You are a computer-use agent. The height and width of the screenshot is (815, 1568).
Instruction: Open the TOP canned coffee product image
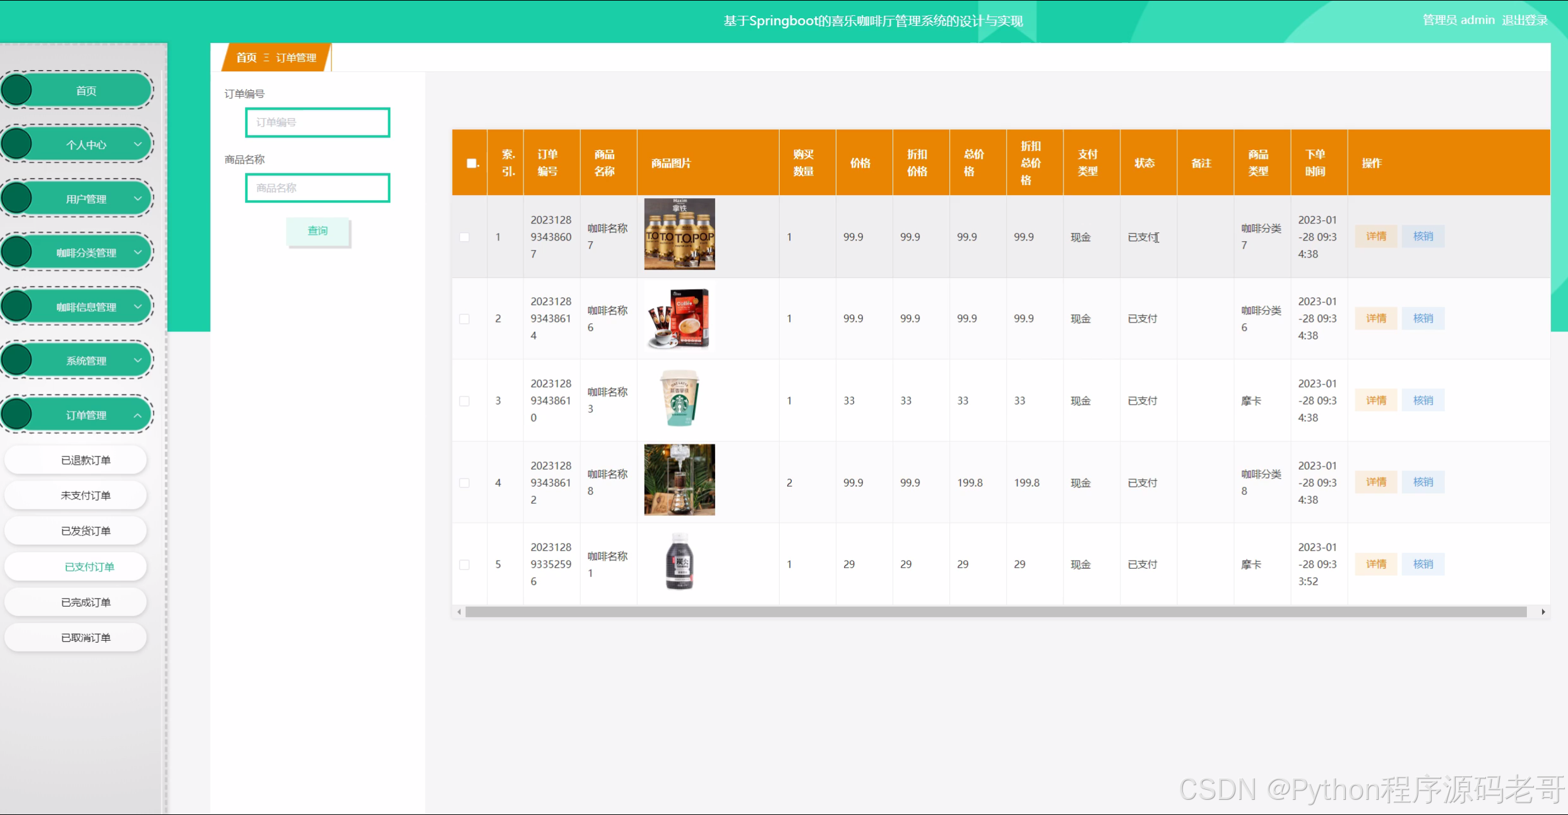(x=679, y=234)
